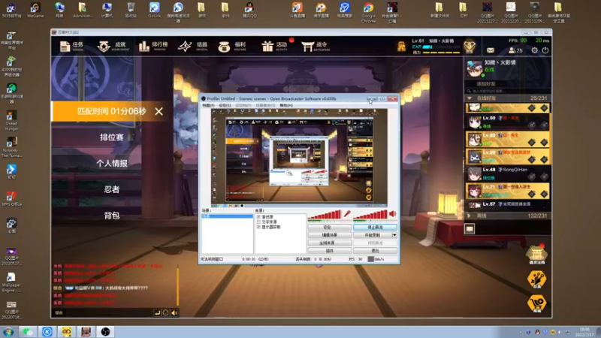The image size is (601, 338).
Task: Select 排位赛 ranked match menu
Action: [x=111, y=137]
